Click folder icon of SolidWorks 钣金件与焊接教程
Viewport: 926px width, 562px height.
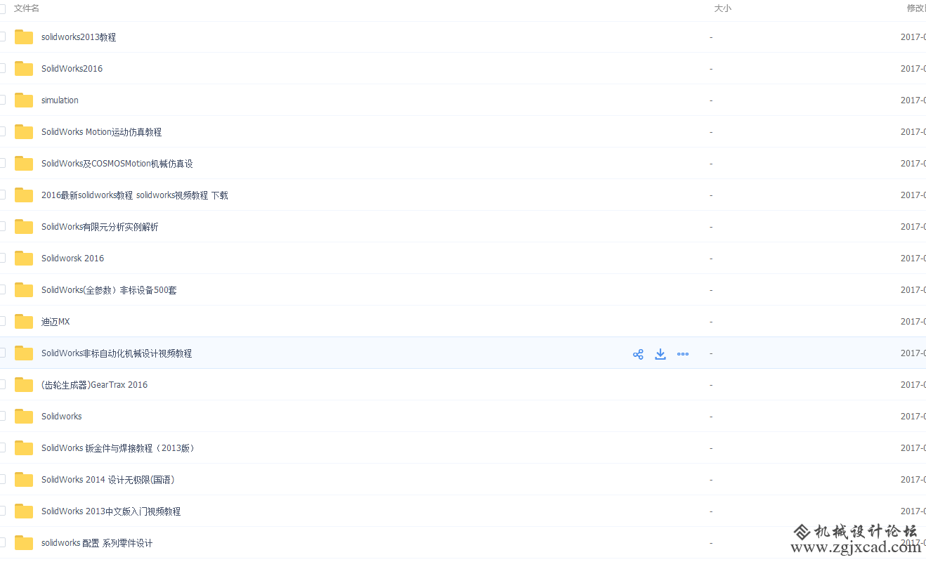click(24, 448)
